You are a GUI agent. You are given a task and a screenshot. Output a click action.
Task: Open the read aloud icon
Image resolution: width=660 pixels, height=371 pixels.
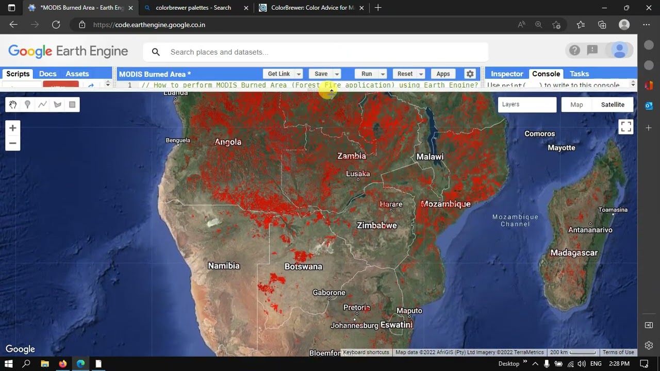pos(521,24)
